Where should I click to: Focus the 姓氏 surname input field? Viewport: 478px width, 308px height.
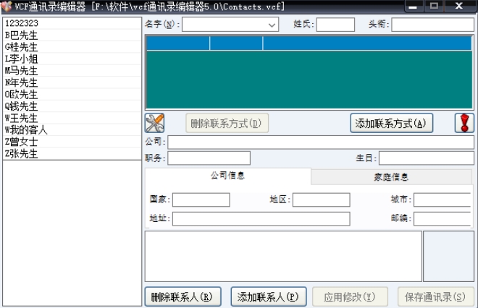click(335, 25)
